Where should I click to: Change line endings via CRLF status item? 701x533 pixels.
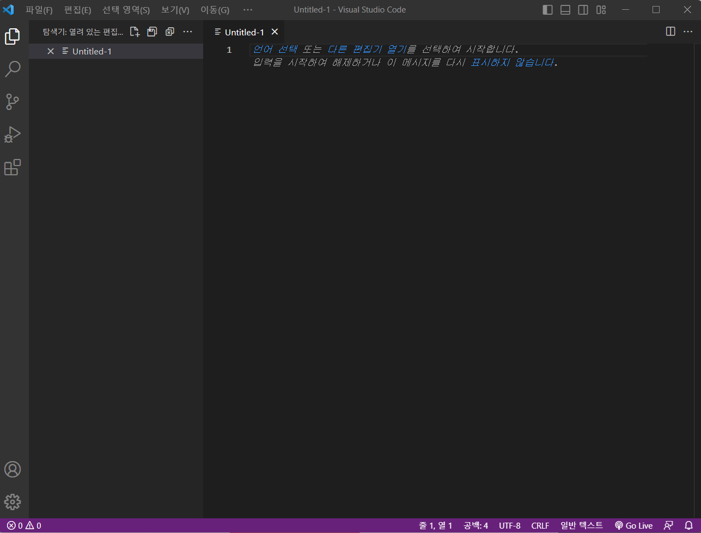[540, 526]
